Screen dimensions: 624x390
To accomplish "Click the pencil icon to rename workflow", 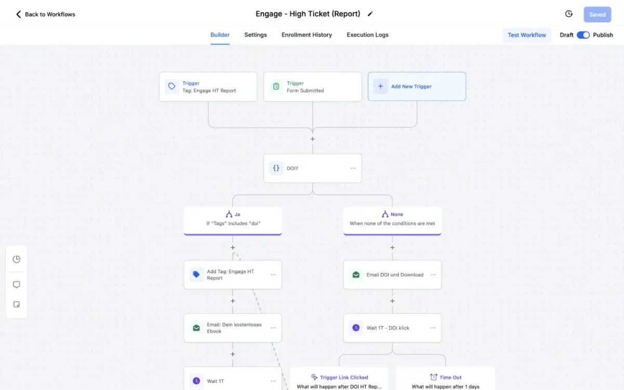I will 370,14.
